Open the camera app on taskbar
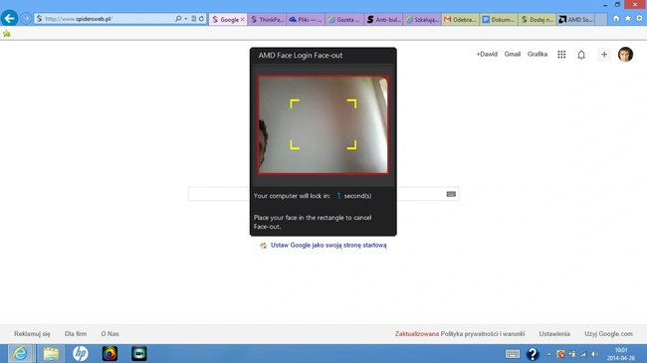This screenshot has width=647, height=363. click(x=139, y=353)
